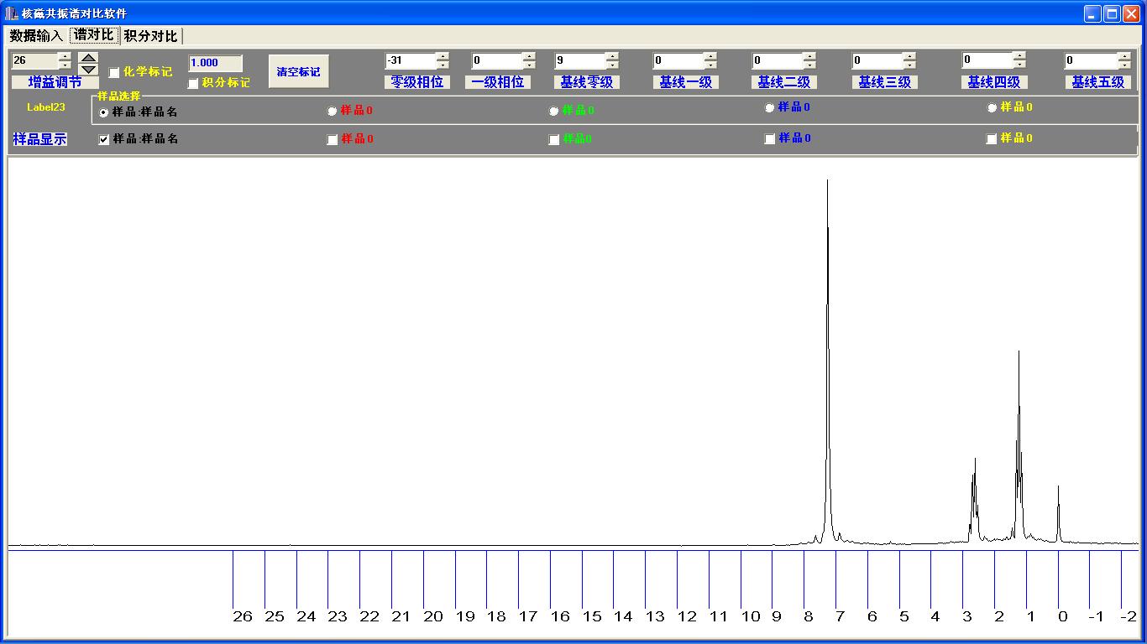Click the 基线四级 label
The width and height of the screenshot is (1147, 644).
coord(993,82)
